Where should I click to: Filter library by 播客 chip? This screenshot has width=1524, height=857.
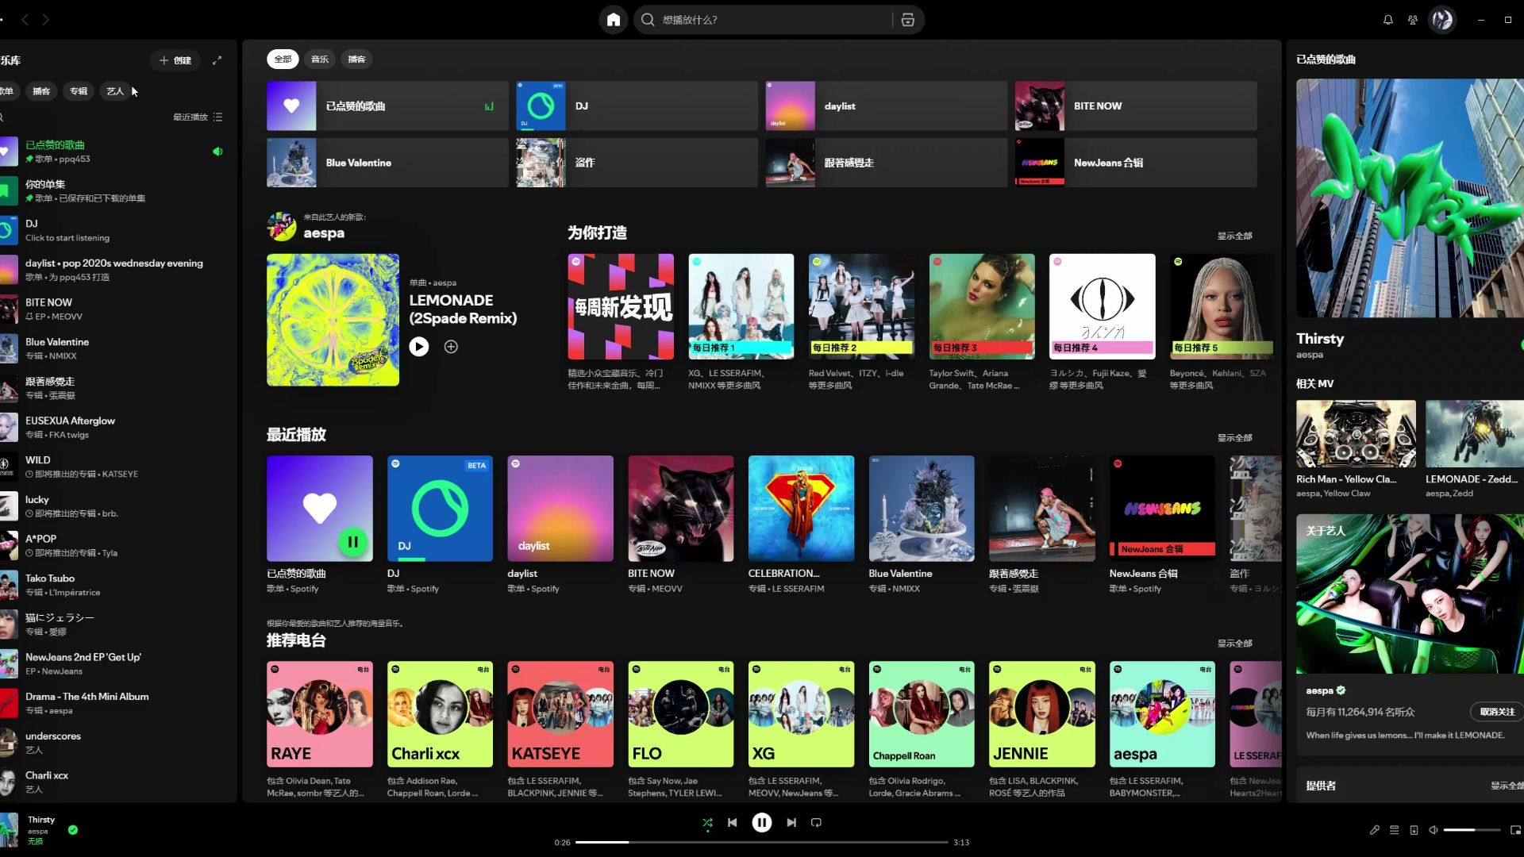pos(41,91)
